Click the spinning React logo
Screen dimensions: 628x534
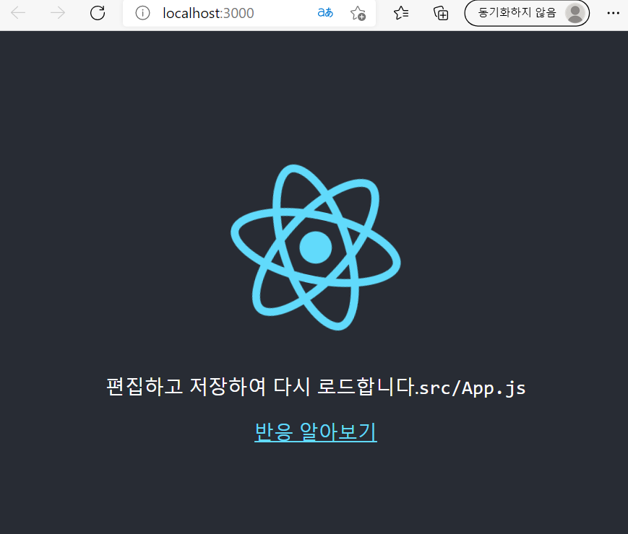click(x=316, y=248)
